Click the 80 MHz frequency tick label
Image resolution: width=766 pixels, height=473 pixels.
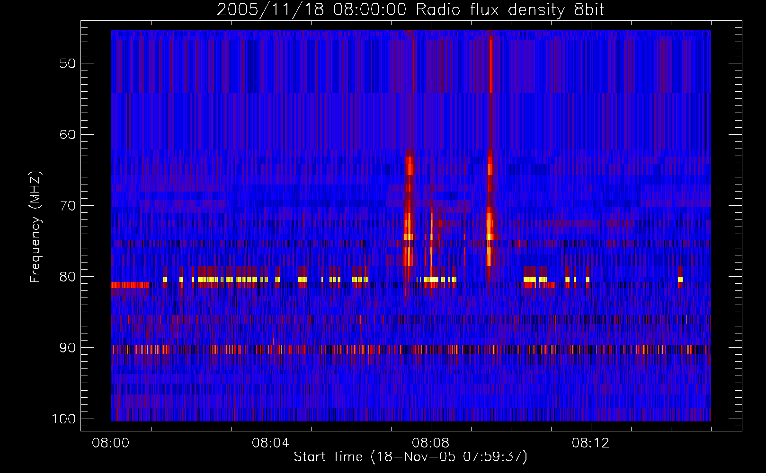tap(68, 277)
